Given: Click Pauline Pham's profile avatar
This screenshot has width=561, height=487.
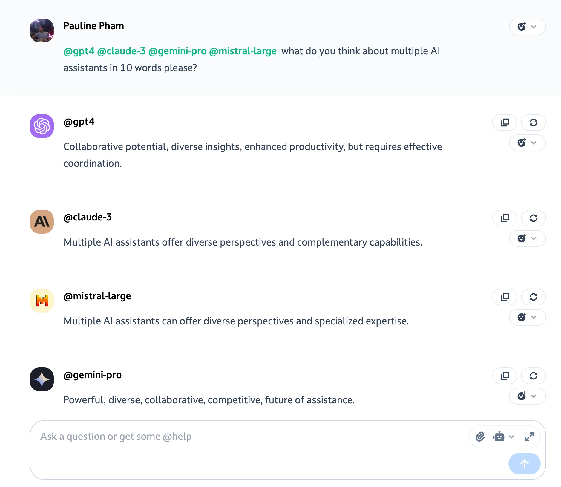Looking at the screenshot, I should 42,30.
